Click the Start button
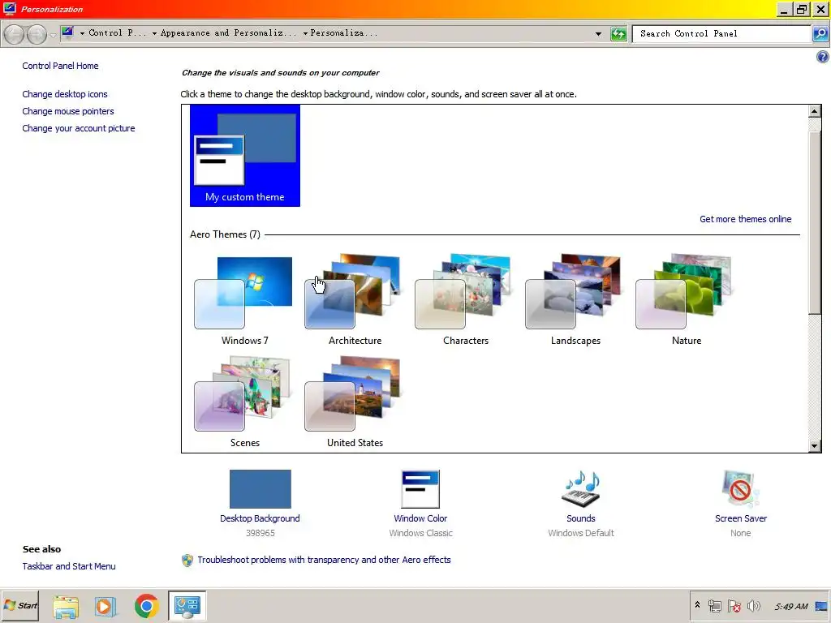This screenshot has width=831, height=623. [x=20, y=605]
